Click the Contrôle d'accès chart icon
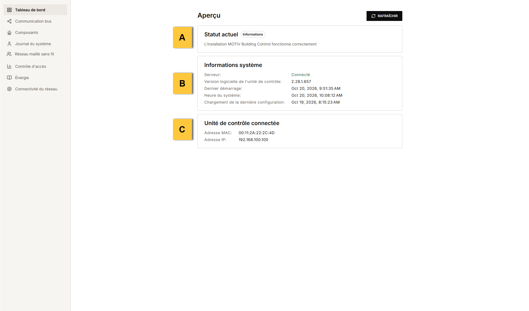 pos(9,66)
